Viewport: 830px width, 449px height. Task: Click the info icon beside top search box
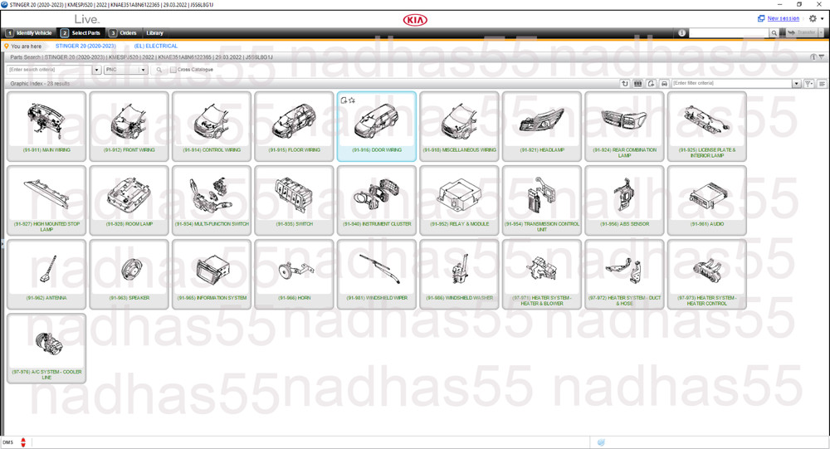681,33
